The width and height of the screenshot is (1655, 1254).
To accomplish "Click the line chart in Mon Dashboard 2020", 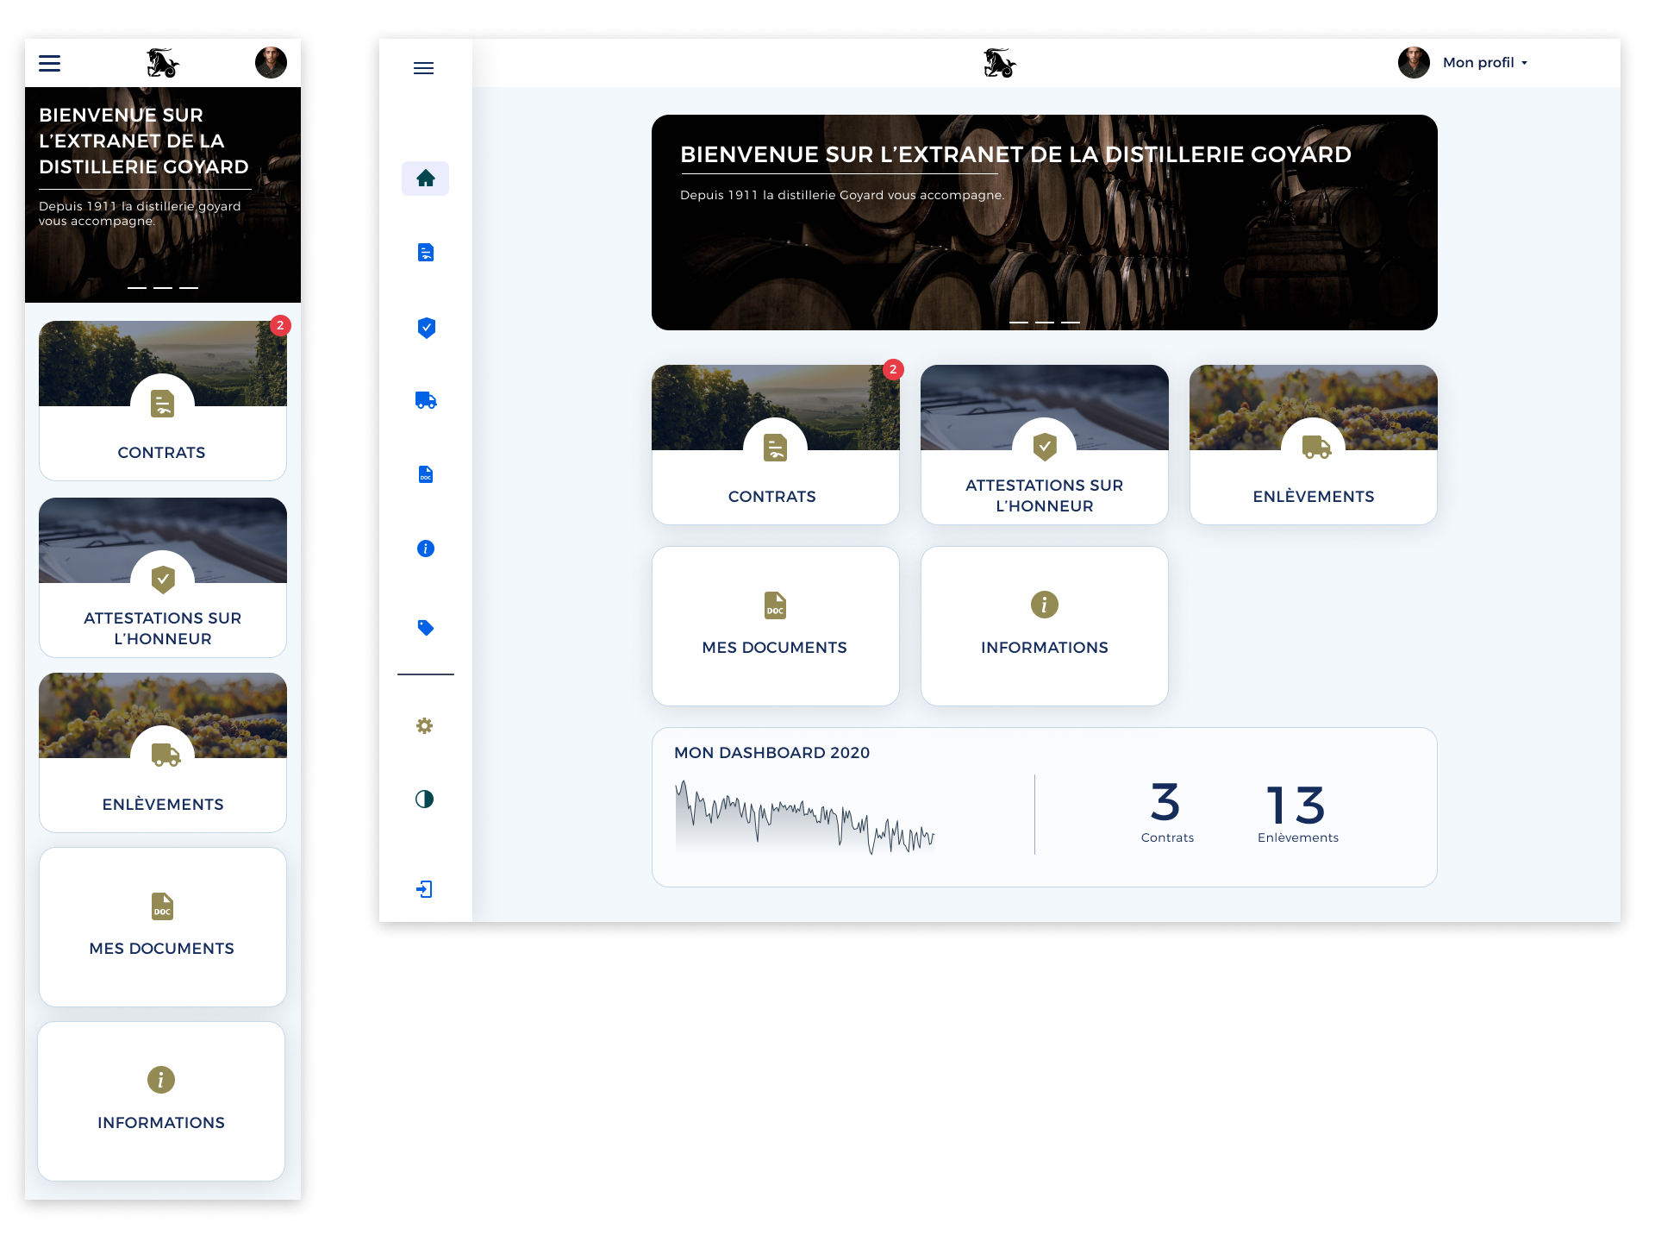I will [x=805, y=817].
